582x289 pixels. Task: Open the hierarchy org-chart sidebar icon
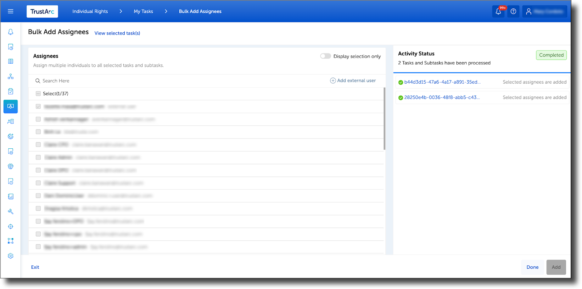point(11,76)
